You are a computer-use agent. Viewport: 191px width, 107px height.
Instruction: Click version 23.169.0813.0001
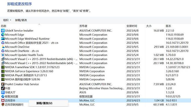pyautogui.click(x=177, y=47)
